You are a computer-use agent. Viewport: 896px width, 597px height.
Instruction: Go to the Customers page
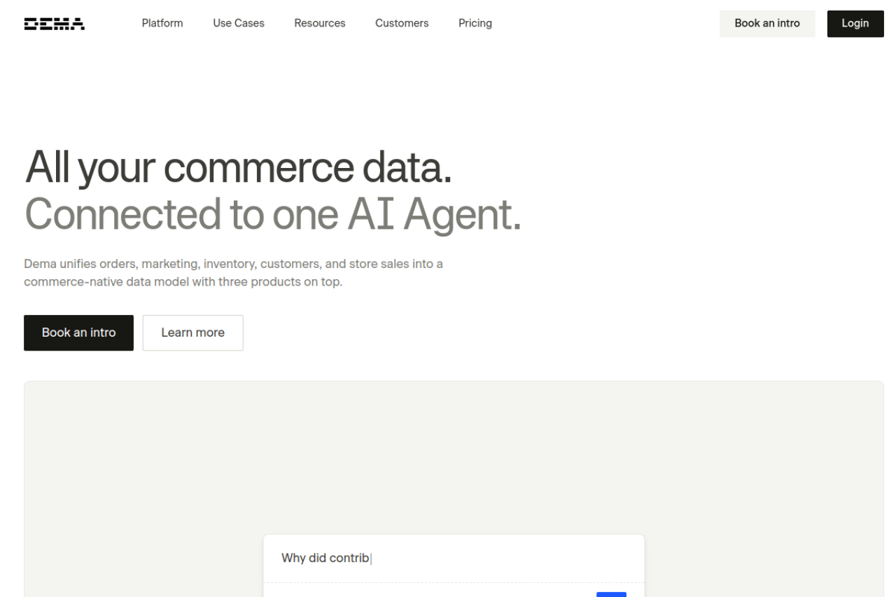tap(402, 23)
